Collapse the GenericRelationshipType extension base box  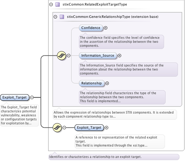(x=55, y=17)
